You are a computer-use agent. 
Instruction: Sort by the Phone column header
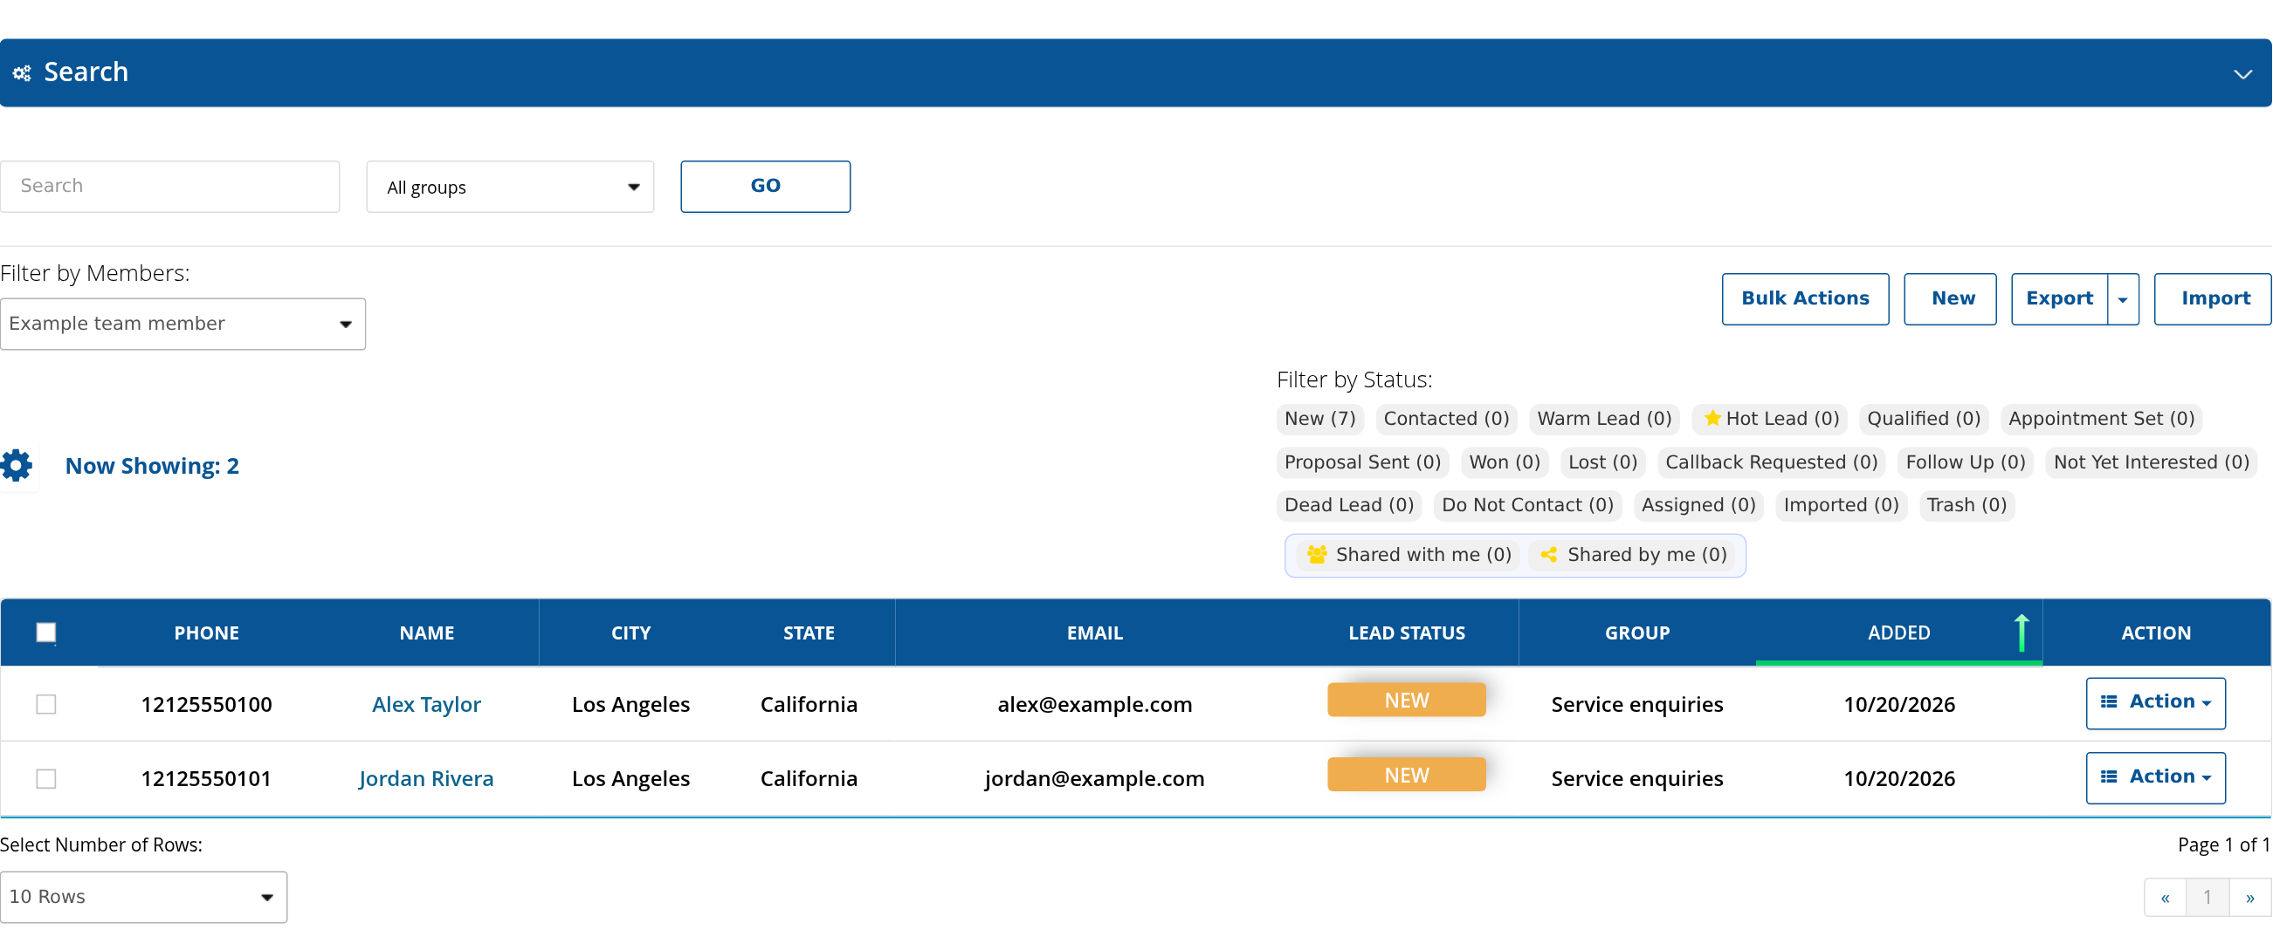coord(206,633)
